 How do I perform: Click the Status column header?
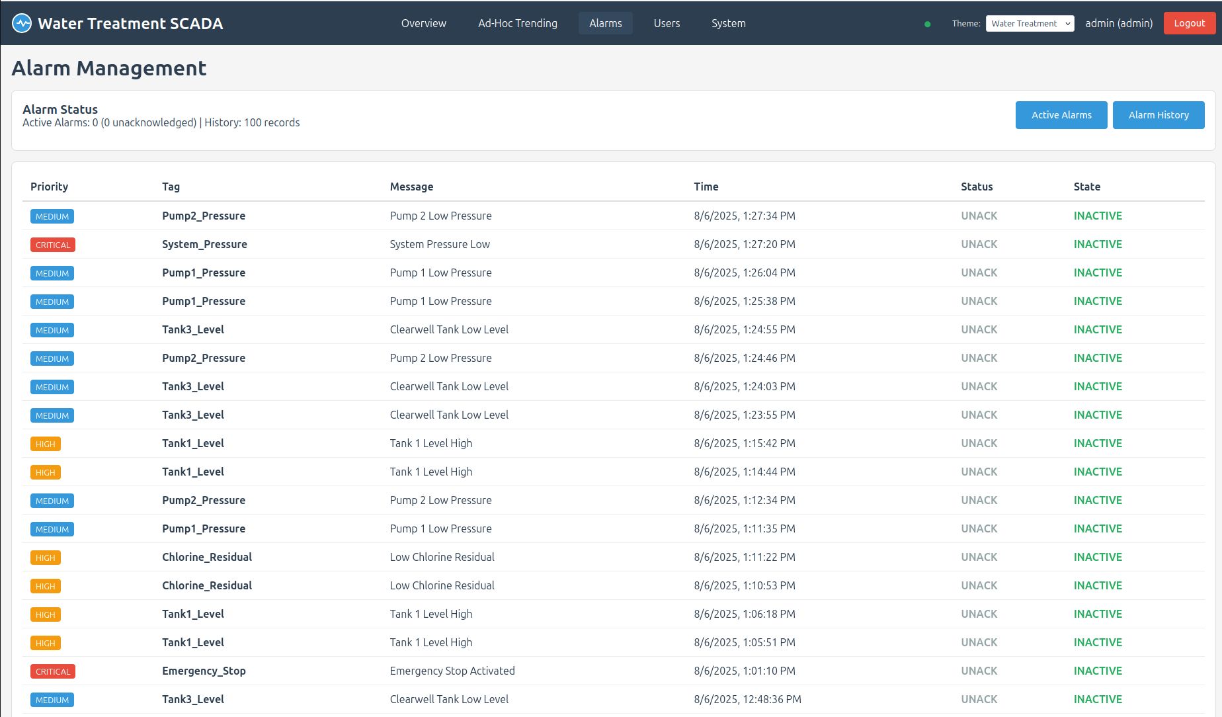[x=977, y=187]
